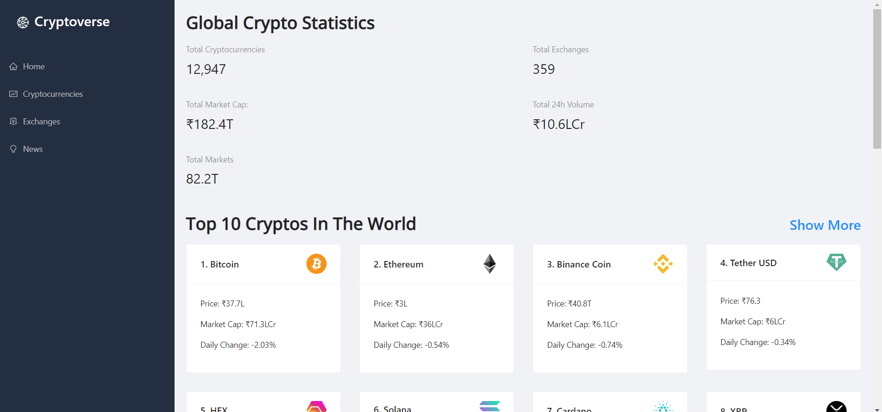882x412 pixels.
Task: Click the Exchanges sidebar icon
Action: [x=13, y=122]
